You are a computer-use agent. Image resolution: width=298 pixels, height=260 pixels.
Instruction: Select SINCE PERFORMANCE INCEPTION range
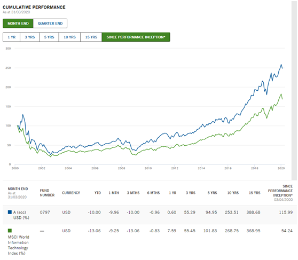[x=136, y=37]
